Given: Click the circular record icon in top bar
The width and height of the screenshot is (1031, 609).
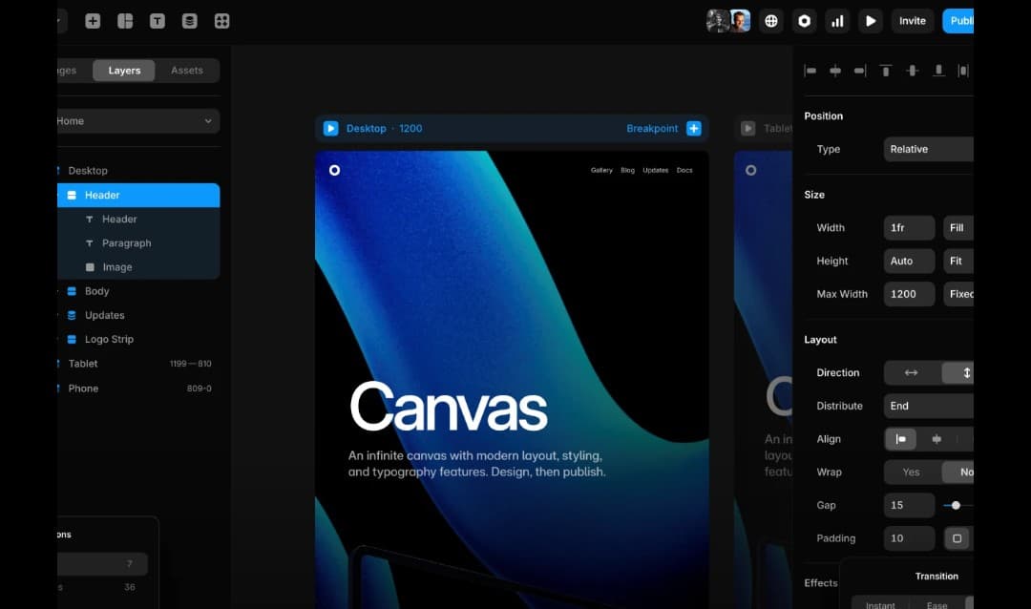Looking at the screenshot, I should pyautogui.click(x=804, y=21).
